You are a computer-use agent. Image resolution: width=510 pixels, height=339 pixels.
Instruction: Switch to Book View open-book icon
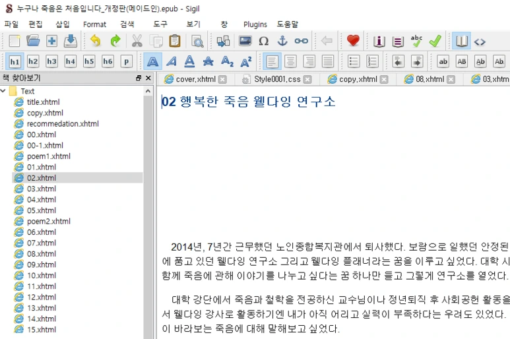461,41
